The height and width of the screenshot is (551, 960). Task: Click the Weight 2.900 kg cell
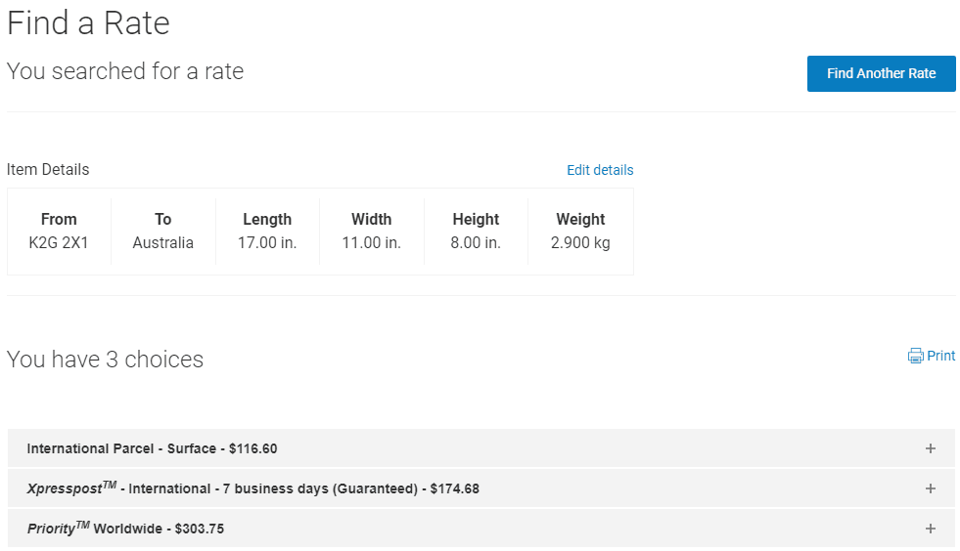point(580,232)
